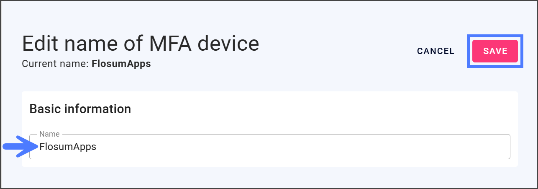Click the "Current name:" label text
The height and width of the screenshot is (189, 538).
56,64
